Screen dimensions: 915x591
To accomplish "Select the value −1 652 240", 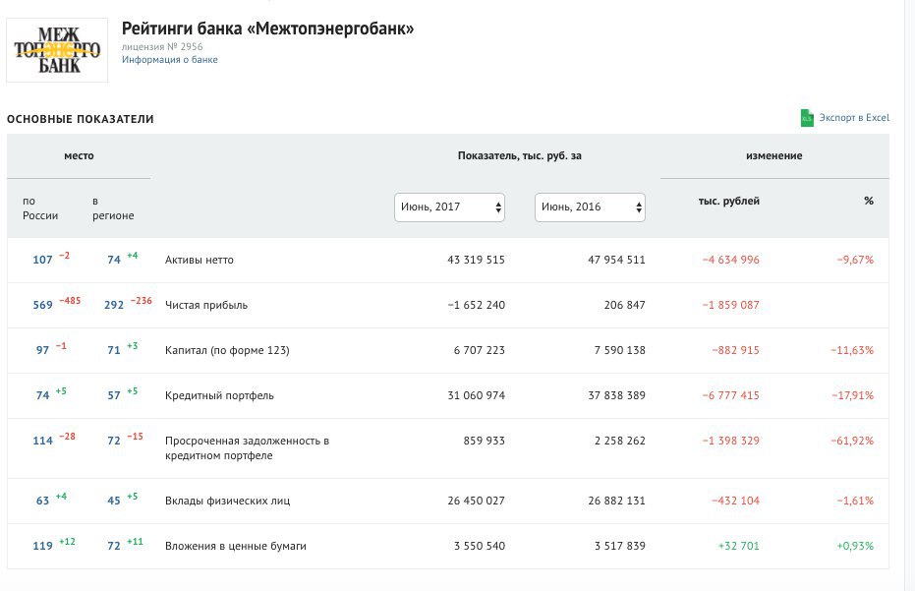I will click(476, 305).
